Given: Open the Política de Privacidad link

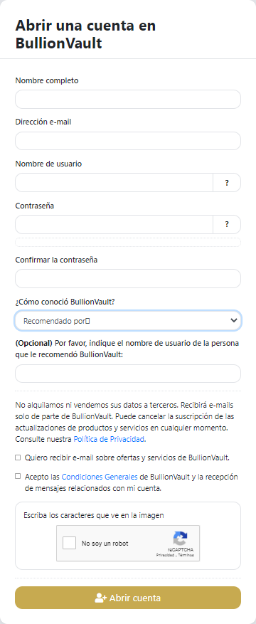Looking at the screenshot, I should pos(110,439).
